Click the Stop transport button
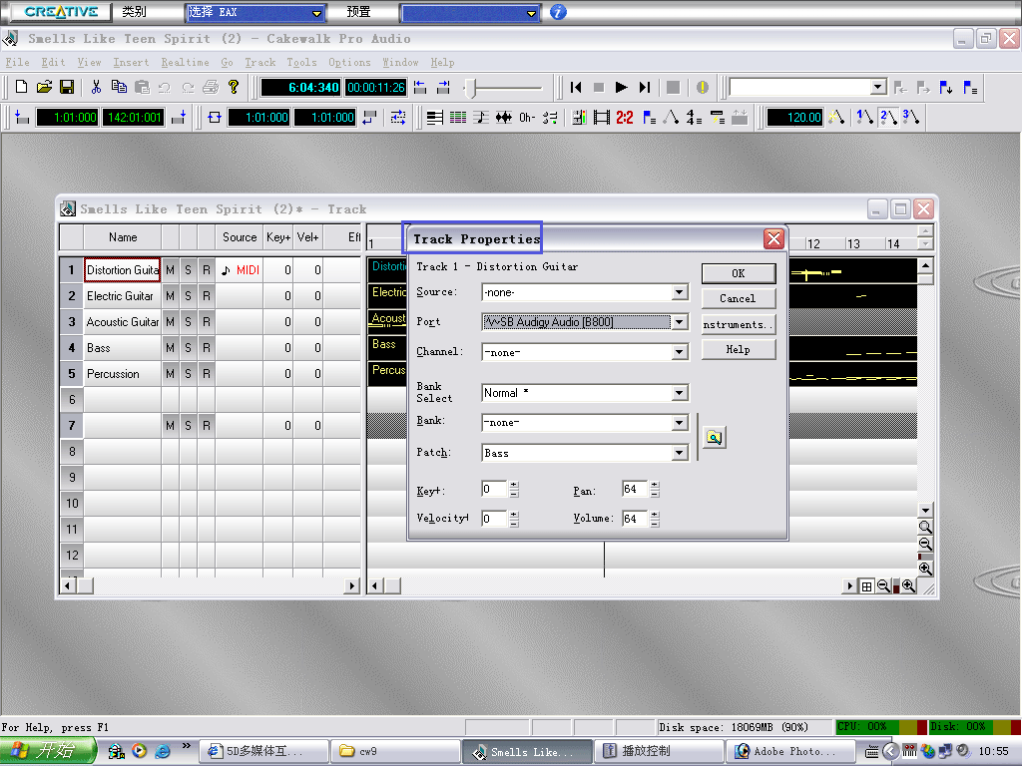This screenshot has height=766, width=1022. [599, 88]
